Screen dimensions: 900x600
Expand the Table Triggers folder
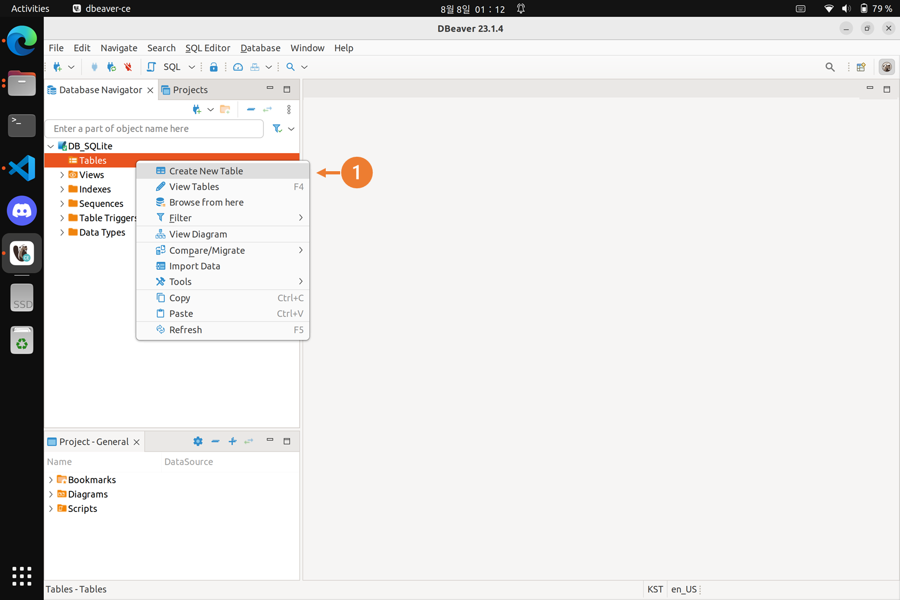(62, 218)
